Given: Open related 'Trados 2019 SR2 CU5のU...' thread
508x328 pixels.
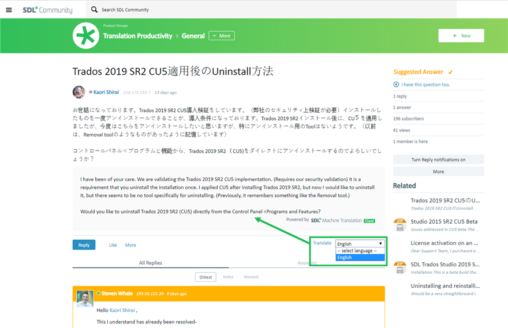Looking at the screenshot, I should pyautogui.click(x=445, y=200).
